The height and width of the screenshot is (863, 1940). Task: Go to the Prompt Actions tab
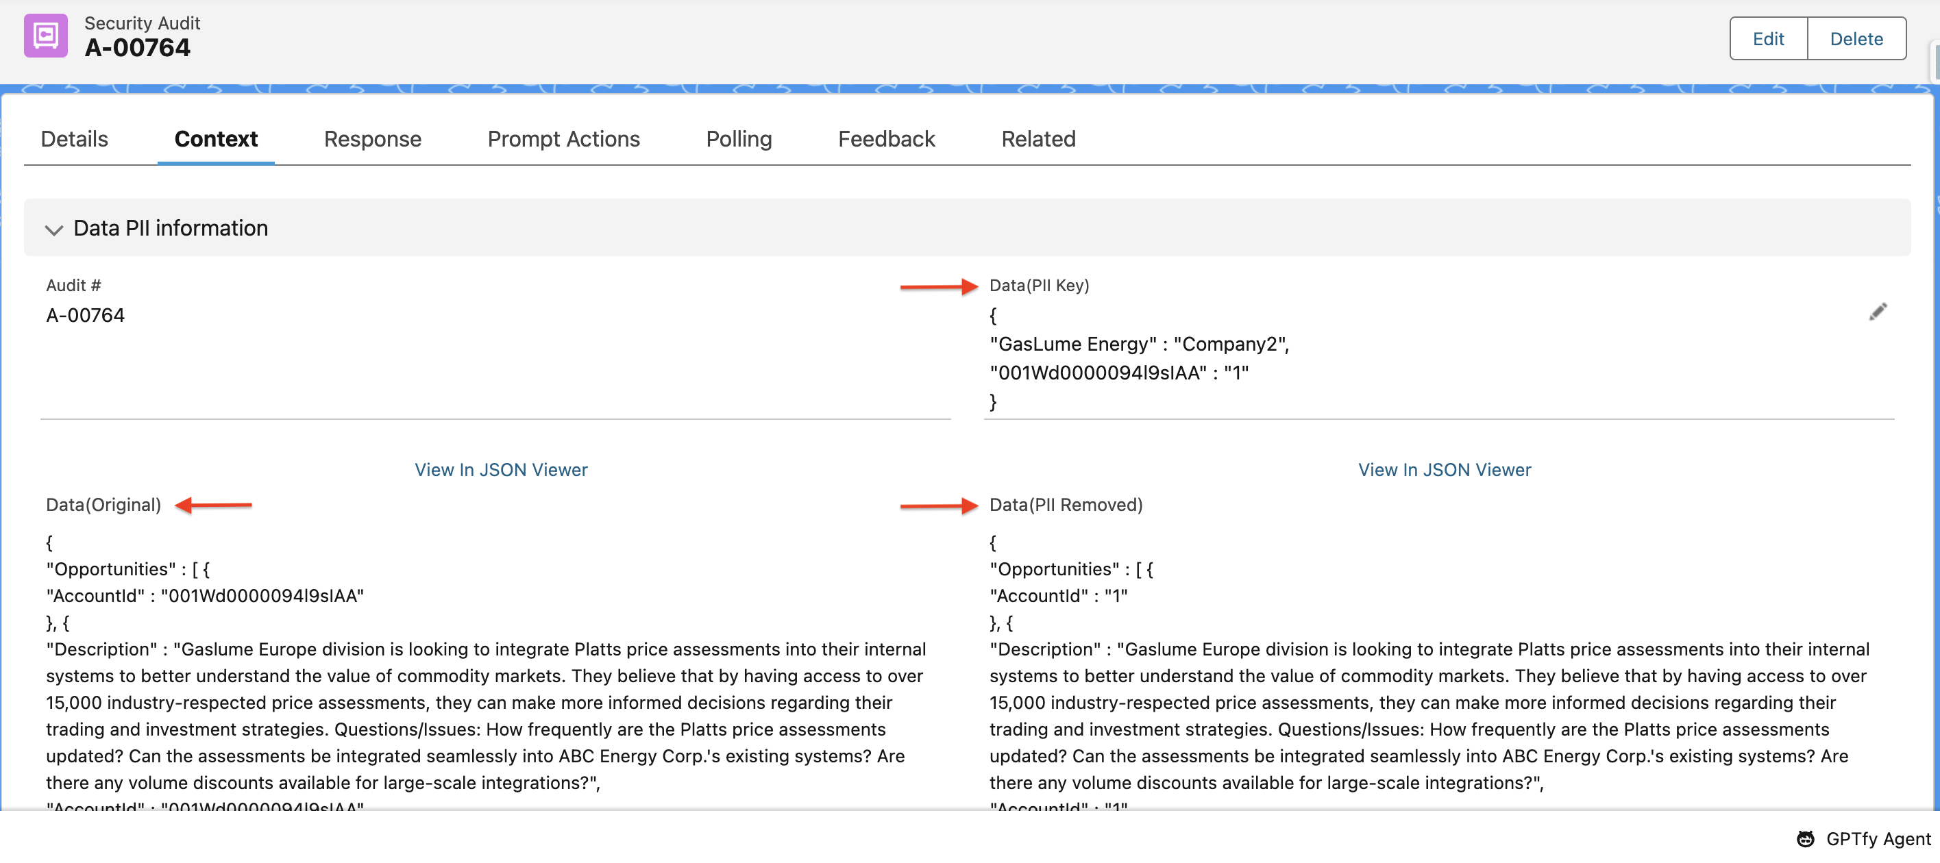point(563,139)
